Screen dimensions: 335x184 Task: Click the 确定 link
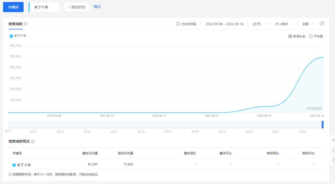coord(97,7)
